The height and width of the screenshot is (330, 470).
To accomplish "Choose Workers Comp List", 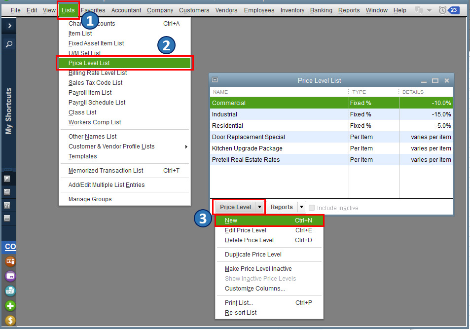I will [x=125, y=122].
